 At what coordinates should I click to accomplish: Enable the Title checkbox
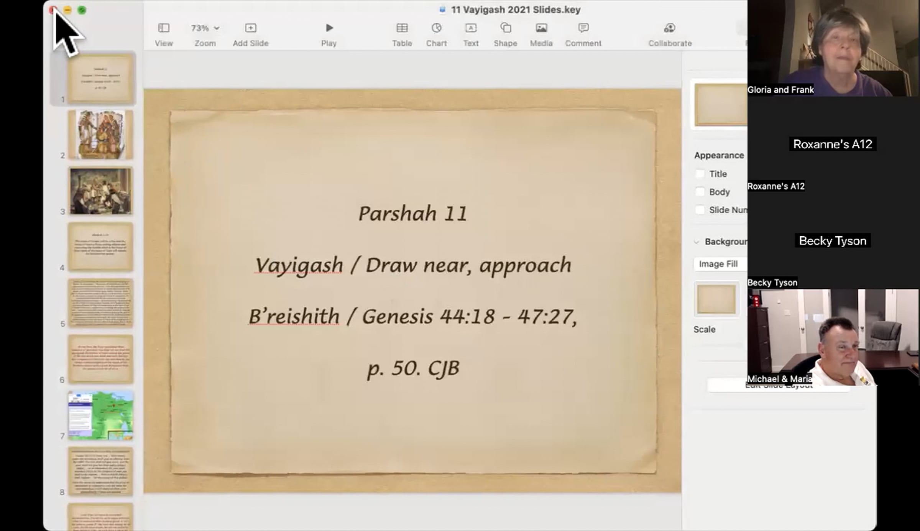[700, 174]
